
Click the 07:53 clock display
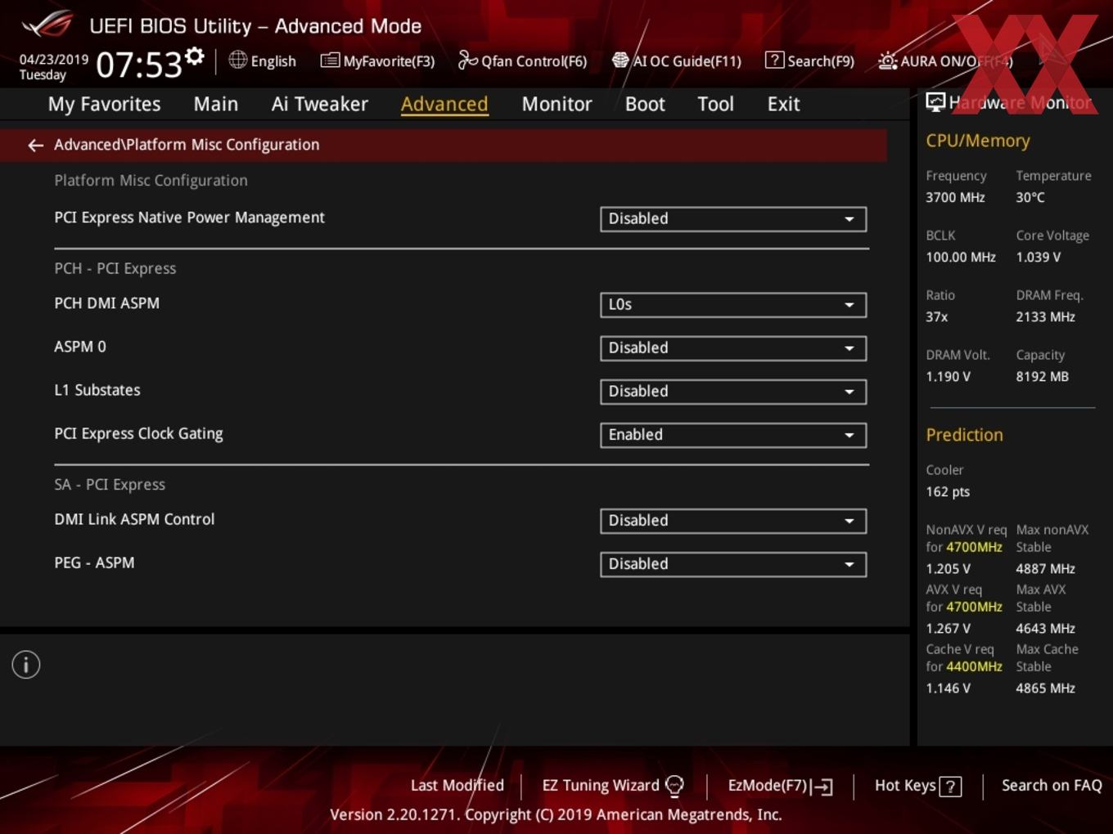[x=138, y=65]
